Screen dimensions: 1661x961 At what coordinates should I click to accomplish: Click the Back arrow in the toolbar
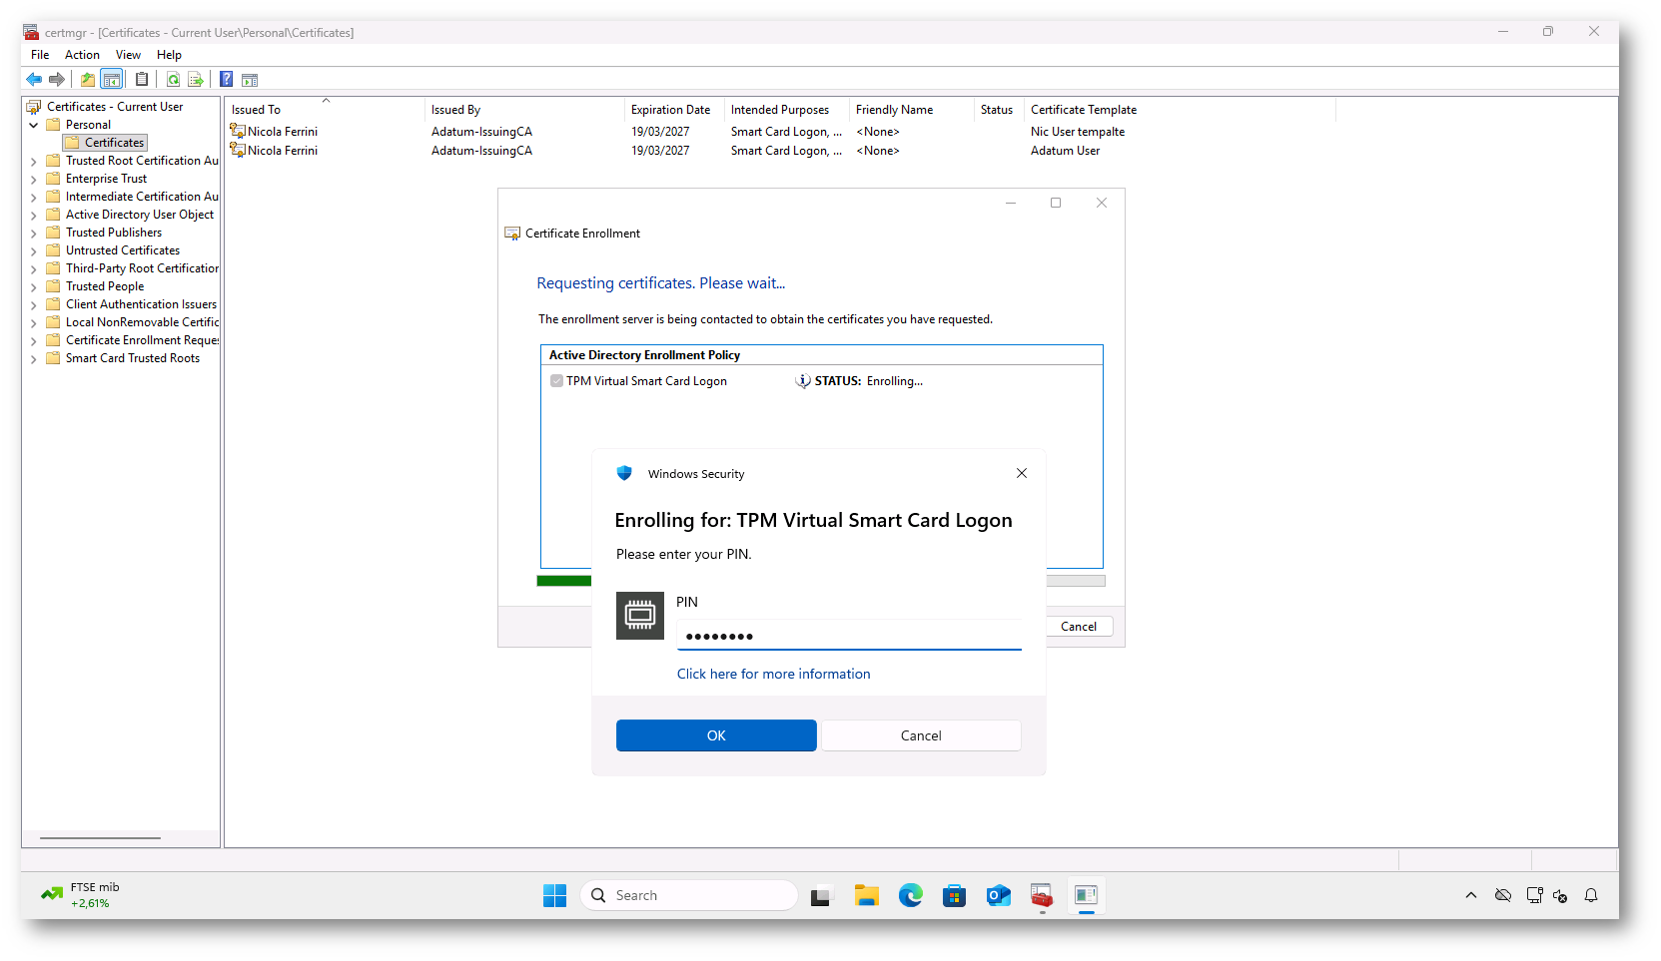pyautogui.click(x=34, y=80)
